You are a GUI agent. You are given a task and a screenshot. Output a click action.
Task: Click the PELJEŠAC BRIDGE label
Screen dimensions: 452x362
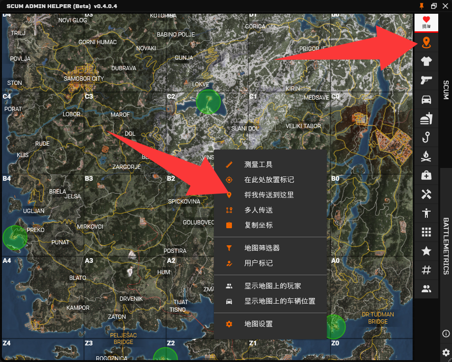click(123, 339)
